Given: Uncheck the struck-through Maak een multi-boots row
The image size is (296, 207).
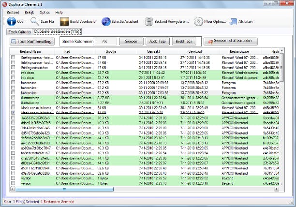Looking at the screenshot, I should click(x=13, y=113).
